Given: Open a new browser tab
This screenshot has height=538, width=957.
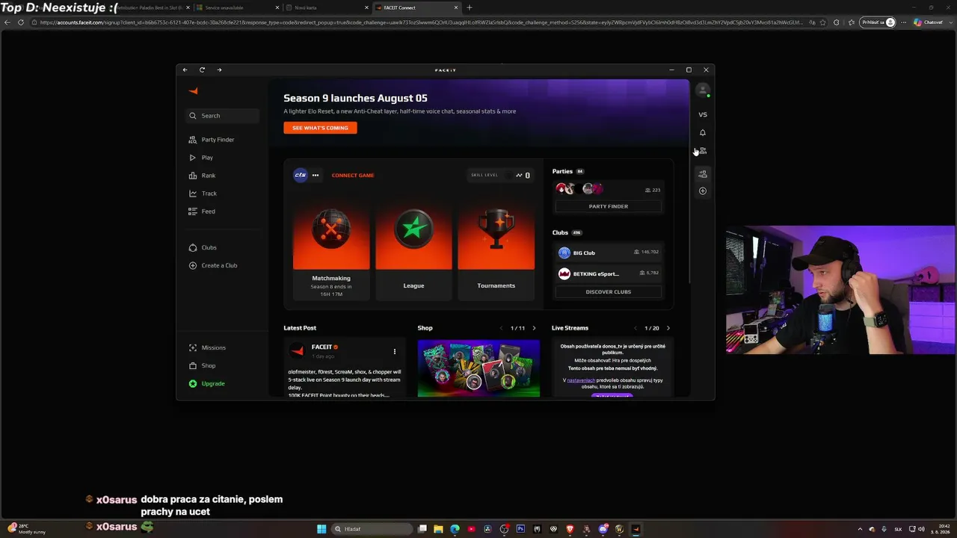Looking at the screenshot, I should (x=470, y=7).
